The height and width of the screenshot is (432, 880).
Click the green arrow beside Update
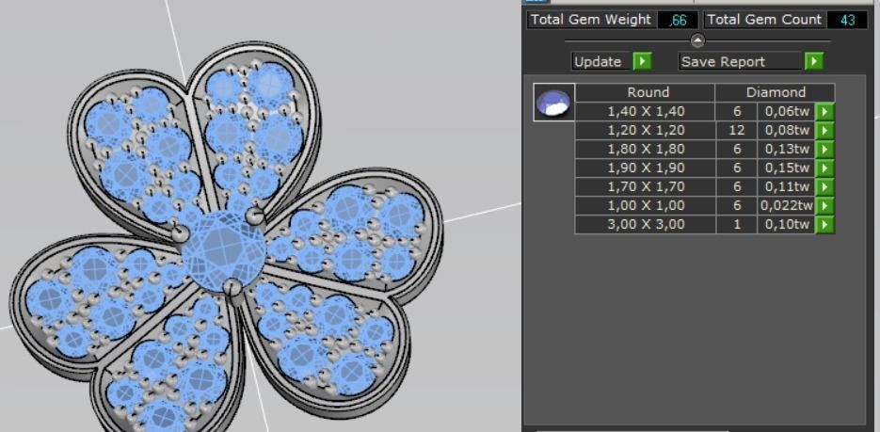(x=643, y=61)
